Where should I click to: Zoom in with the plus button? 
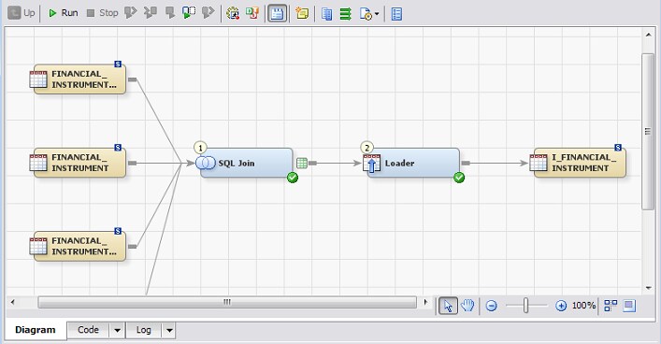click(561, 306)
